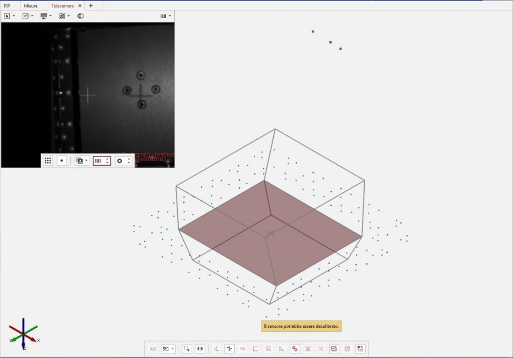Switch to the Misure tab
The height and width of the screenshot is (358, 513).
pos(30,6)
